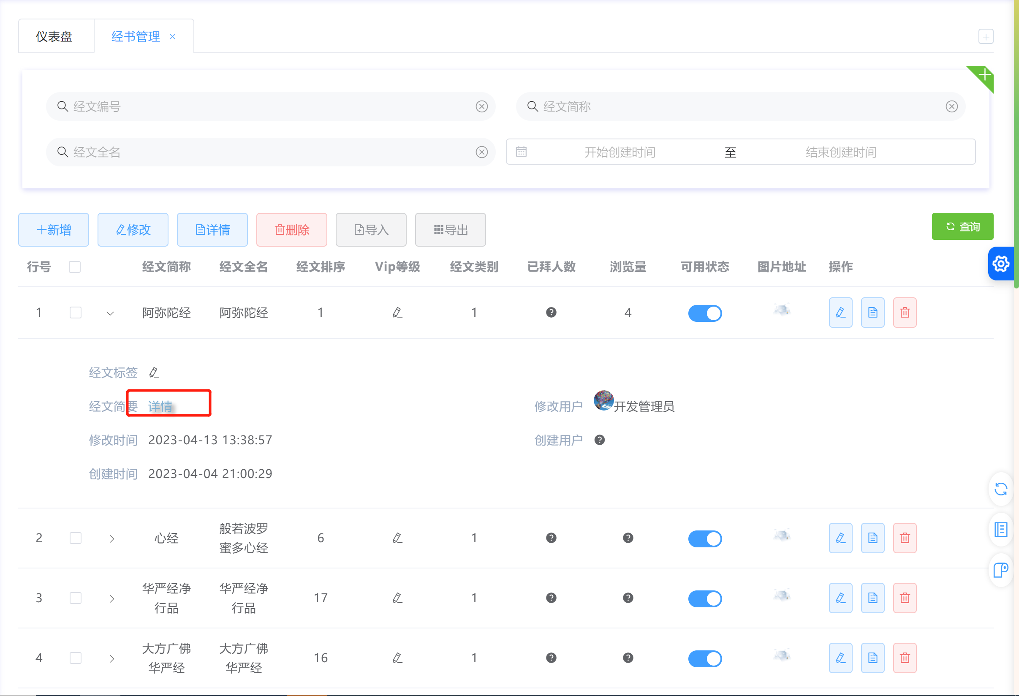Click the 创建用户 question mark icon
This screenshot has width=1019, height=696.
pyautogui.click(x=599, y=440)
